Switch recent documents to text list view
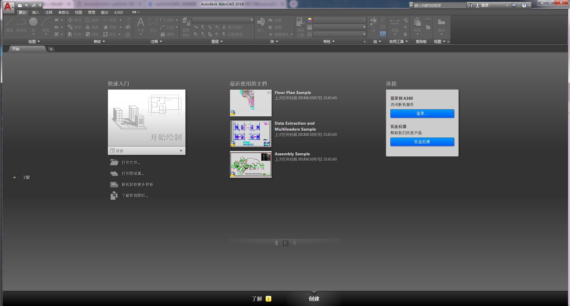This screenshot has width=570, height=306. 294,243
